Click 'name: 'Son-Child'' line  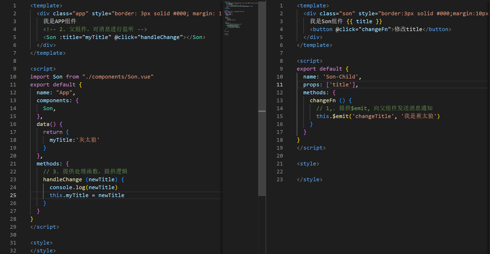332,77
